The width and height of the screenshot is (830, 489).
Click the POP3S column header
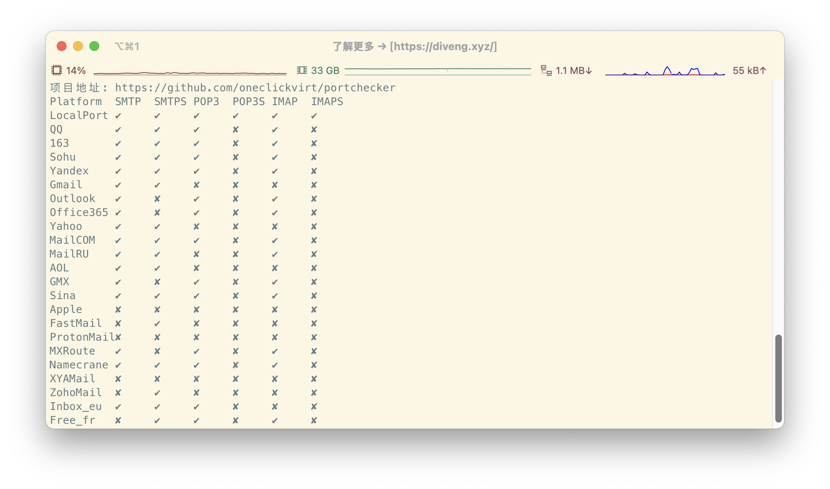point(249,101)
